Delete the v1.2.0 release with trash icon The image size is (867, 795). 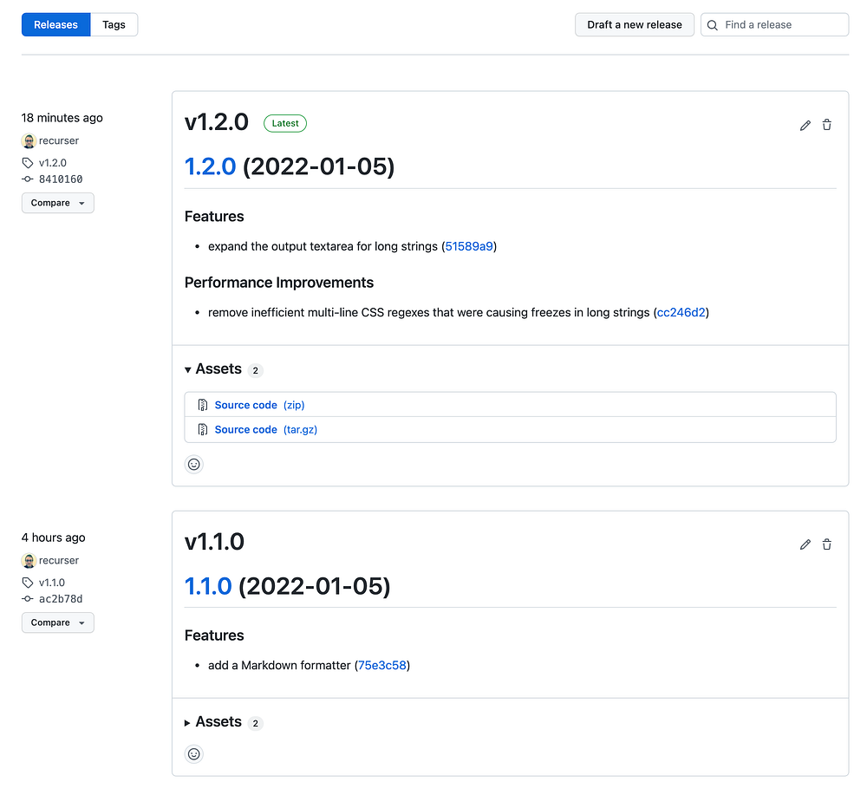point(826,125)
